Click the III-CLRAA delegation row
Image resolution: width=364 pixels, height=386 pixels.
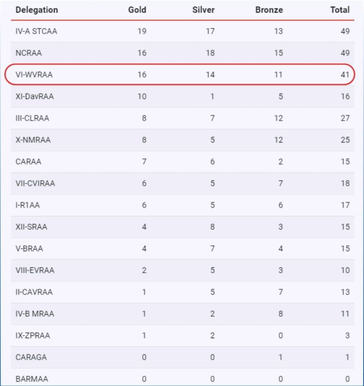[182, 118]
